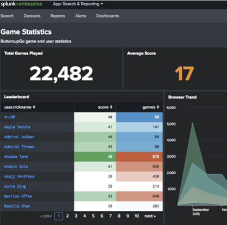Go to leaderboard page 4

(84, 216)
